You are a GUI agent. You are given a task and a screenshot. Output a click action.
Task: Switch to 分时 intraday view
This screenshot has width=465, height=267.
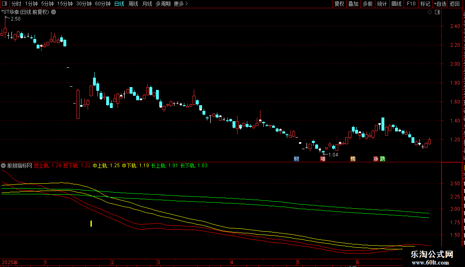coord(16,4)
